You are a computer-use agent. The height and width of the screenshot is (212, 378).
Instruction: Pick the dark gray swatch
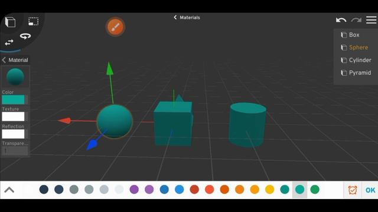pos(74,190)
